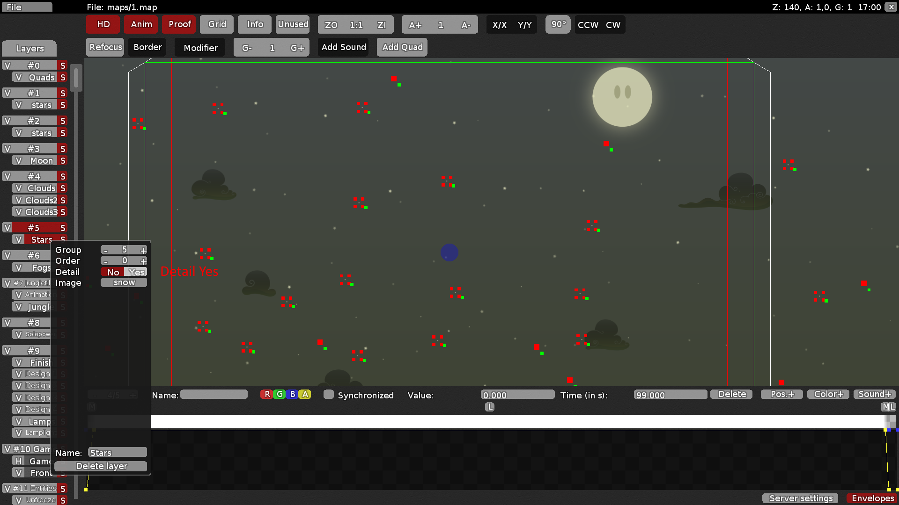899x505 pixels.
Task: Click the yellow A alpha channel button
Action: coord(305,394)
